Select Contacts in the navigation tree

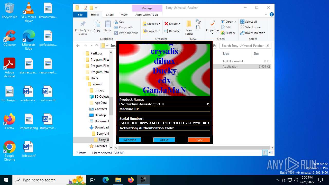tap(101, 109)
